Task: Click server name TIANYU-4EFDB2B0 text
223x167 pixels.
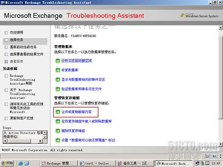Action: point(83,36)
